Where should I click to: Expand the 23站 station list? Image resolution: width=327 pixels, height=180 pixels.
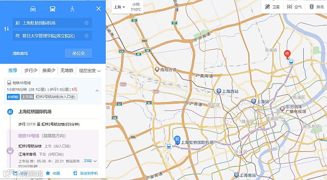pos(90,161)
